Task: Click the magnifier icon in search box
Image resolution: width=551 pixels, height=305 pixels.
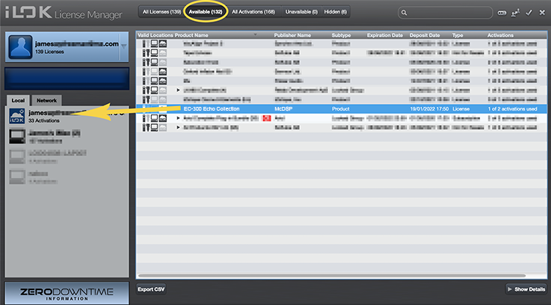Action: (x=404, y=13)
